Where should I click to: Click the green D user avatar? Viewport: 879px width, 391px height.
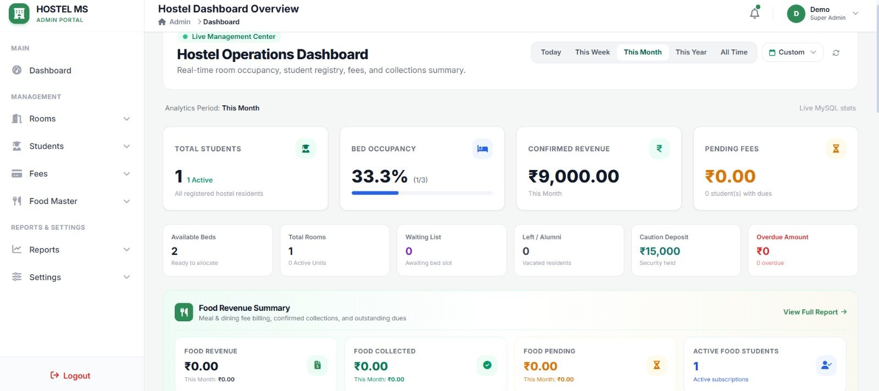796,14
